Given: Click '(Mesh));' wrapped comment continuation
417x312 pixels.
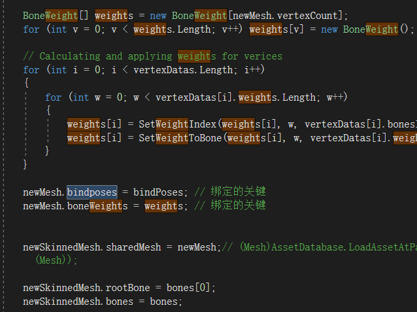Looking at the screenshot, I should (56, 260).
